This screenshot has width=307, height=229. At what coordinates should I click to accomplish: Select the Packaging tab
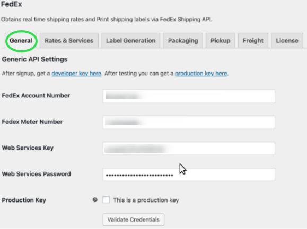coord(183,41)
